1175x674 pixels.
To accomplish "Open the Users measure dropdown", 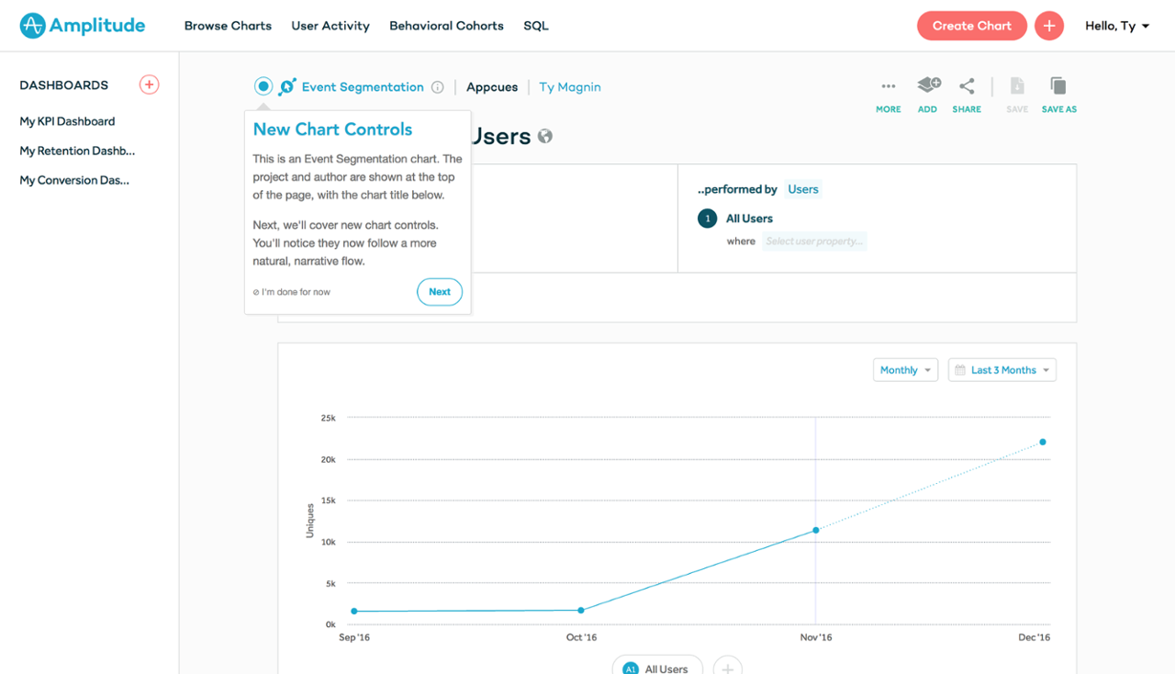I will (803, 189).
